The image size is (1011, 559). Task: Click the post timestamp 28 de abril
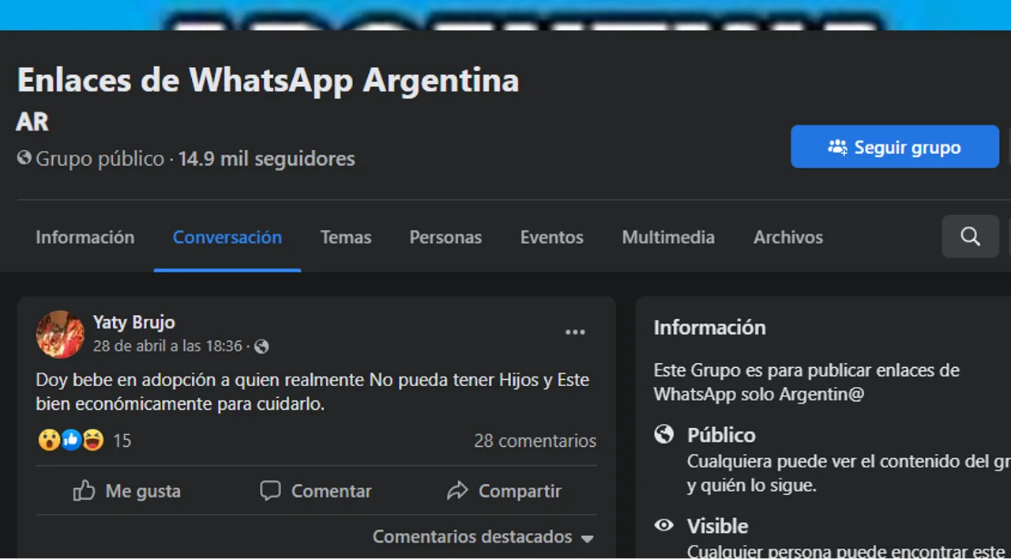(x=167, y=347)
